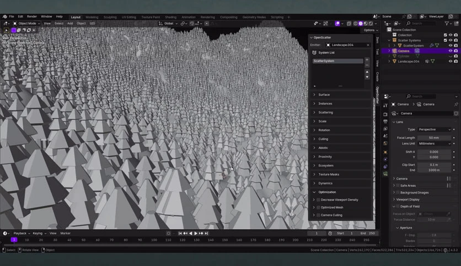461x266 pixels.
Task: Toggle viewport overlays icon
Action: tap(337, 24)
